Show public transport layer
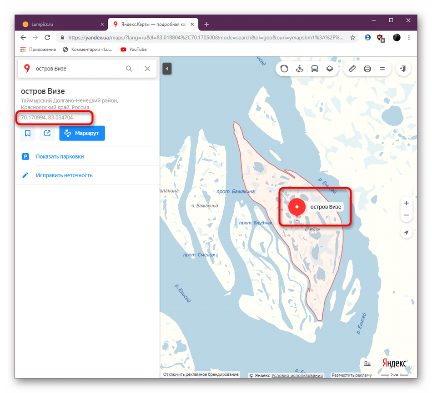This screenshot has width=432, height=393. pos(315,69)
